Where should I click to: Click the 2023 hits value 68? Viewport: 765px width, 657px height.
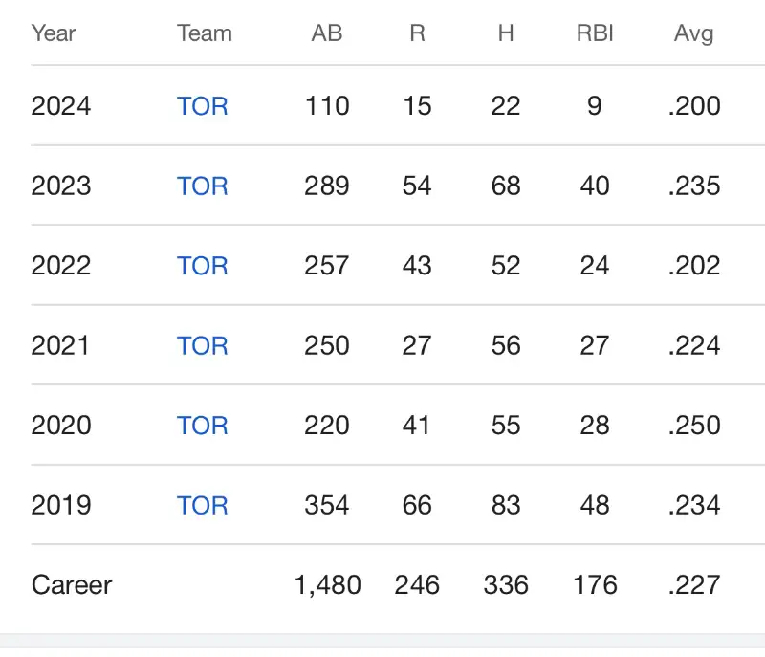click(506, 186)
